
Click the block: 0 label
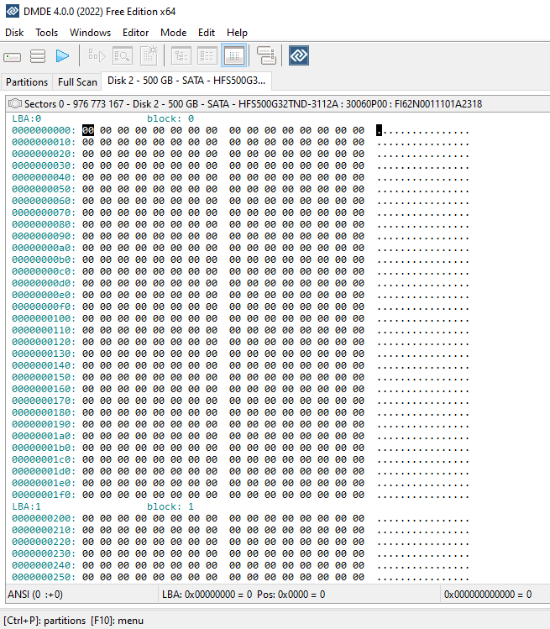pyautogui.click(x=170, y=118)
